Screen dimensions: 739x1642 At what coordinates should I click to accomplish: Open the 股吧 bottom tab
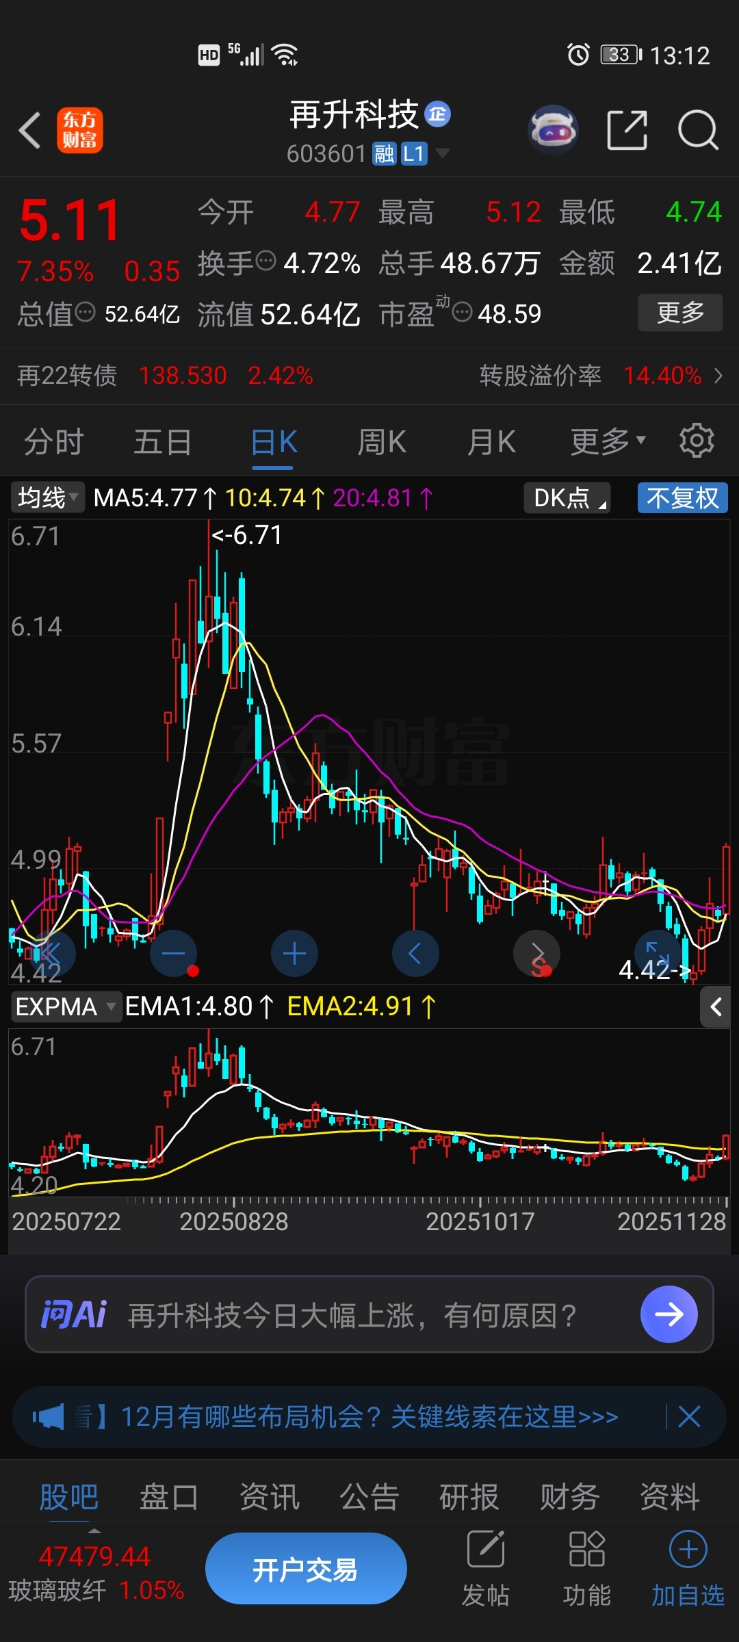(x=68, y=1496)
